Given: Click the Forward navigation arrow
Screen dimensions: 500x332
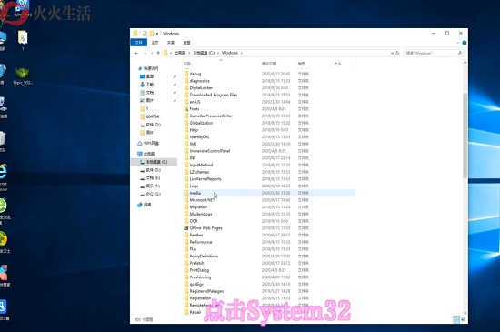Looking at the screenshot, I should 145,53.
